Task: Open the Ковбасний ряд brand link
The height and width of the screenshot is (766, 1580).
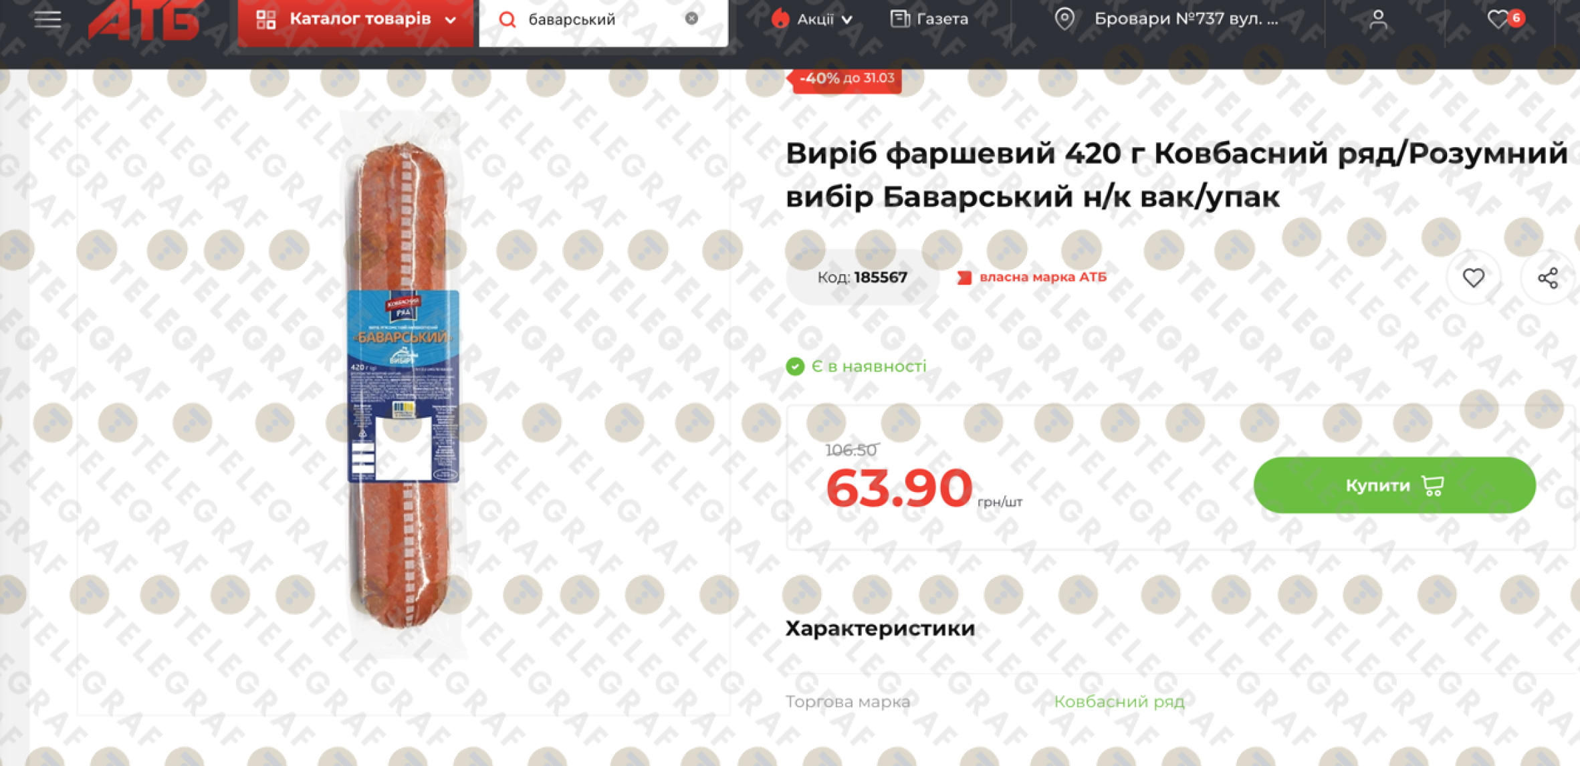Action: click(x=1119, y=701)
